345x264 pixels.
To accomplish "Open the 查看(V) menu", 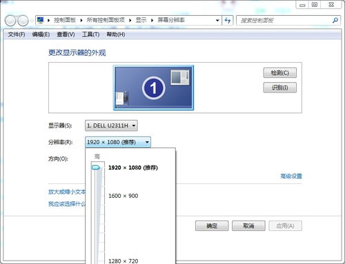I will [66, 34].
